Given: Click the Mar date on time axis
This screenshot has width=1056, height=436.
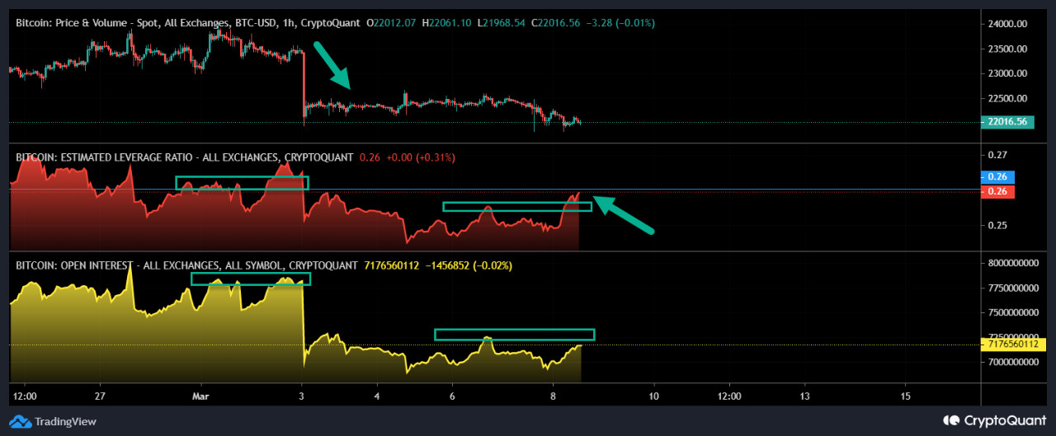Looking at the screenshot, I should point(199,396).
